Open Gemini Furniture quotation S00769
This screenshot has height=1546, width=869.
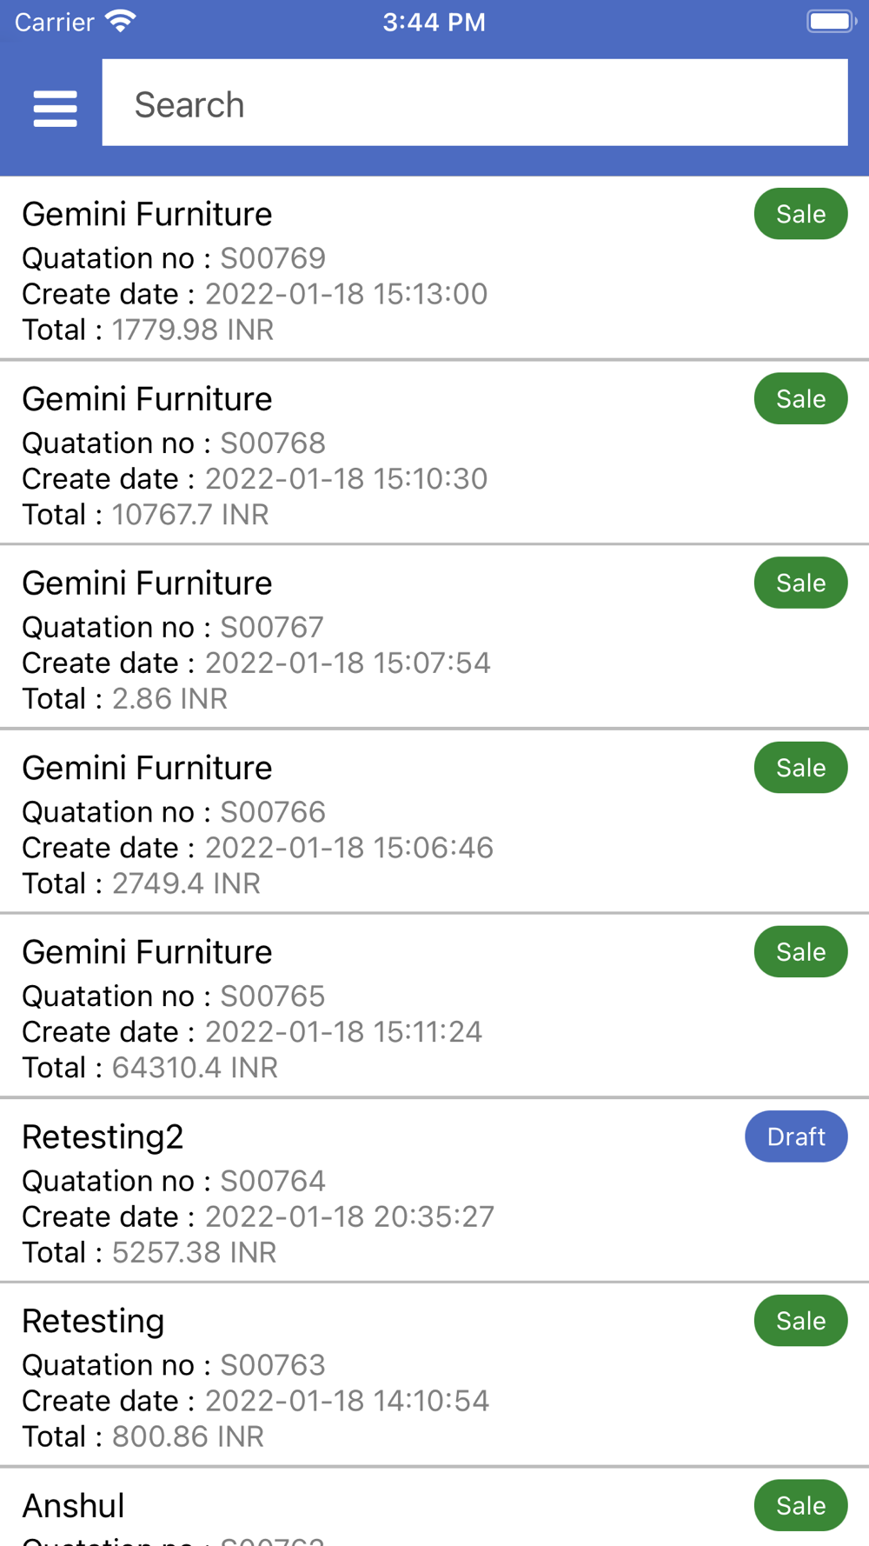coord(348,270)
